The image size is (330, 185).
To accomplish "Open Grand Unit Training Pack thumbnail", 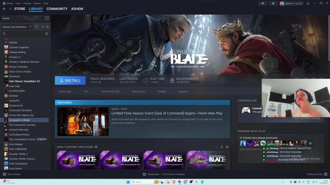I will 208,160.
